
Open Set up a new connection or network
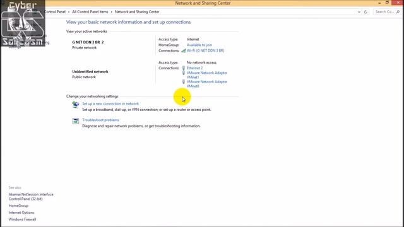[x=110, y=103]
